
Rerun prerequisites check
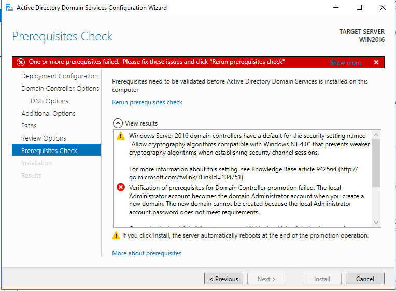pyautogui.click(x=147, y=102)
